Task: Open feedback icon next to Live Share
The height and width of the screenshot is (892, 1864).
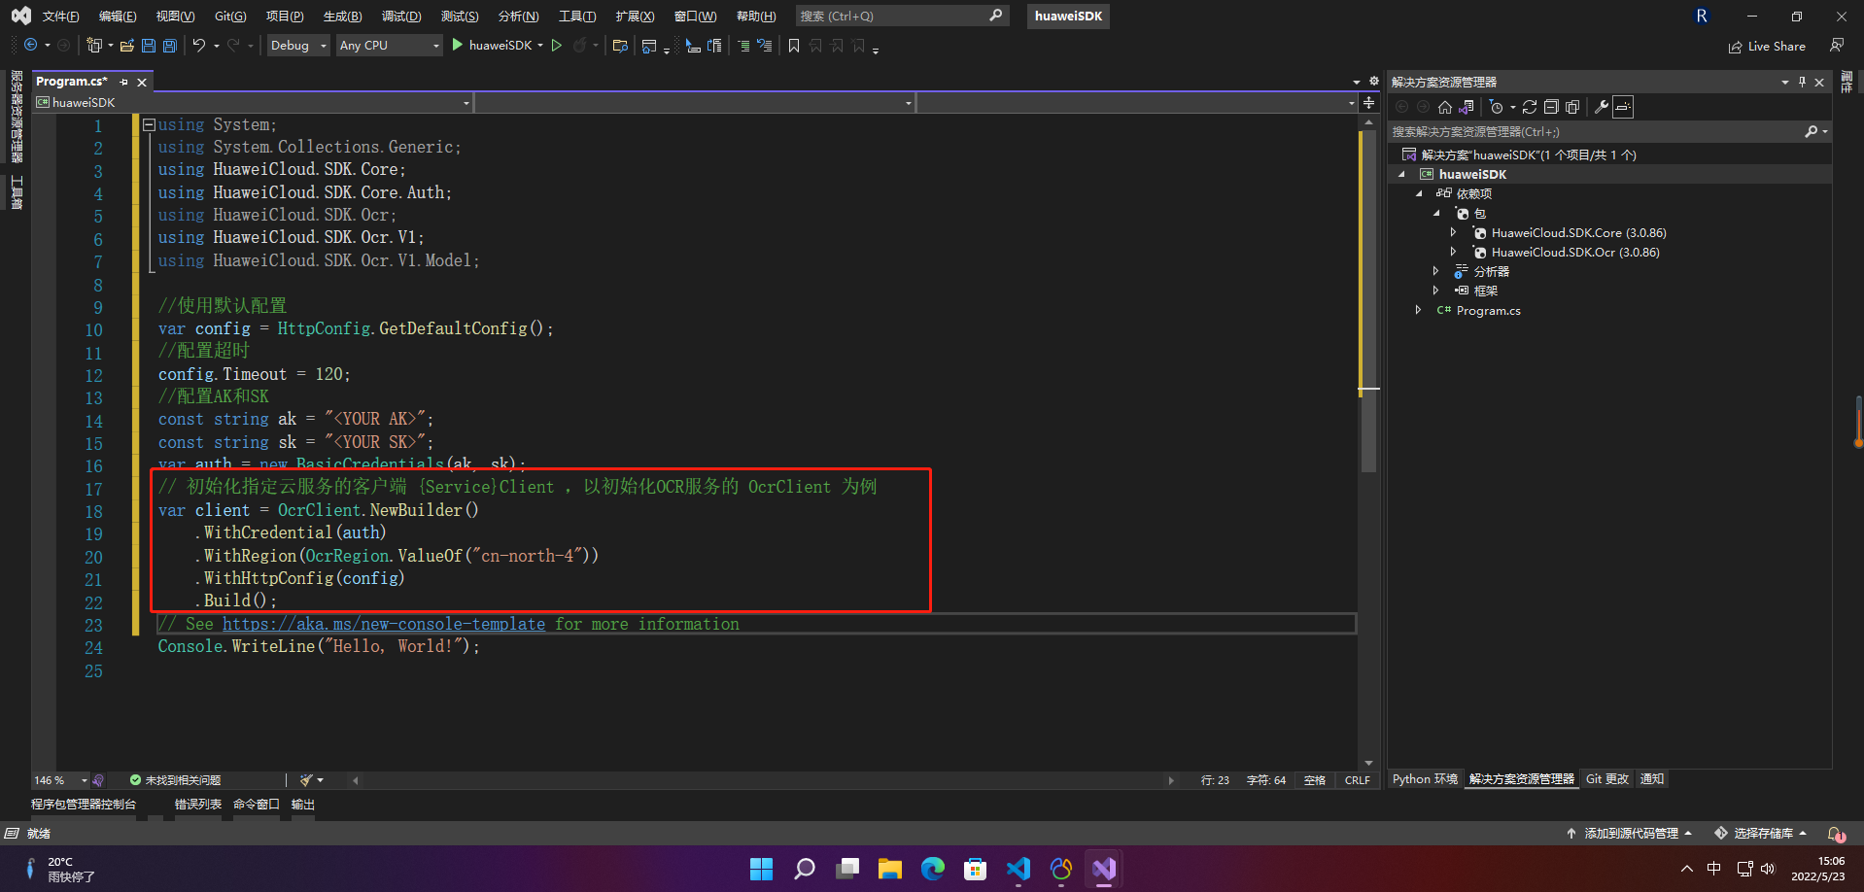Action: [1837, 45]
